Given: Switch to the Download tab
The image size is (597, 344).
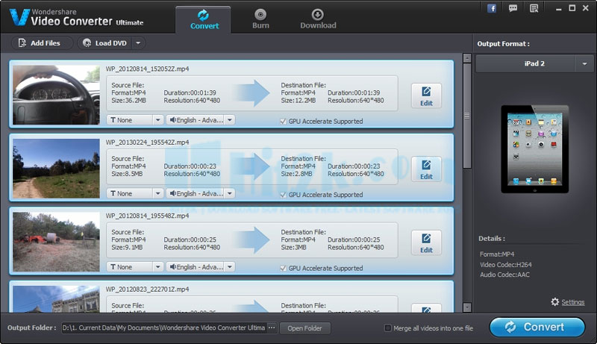Looking at the screenshot, I should [x=318, y=20].
